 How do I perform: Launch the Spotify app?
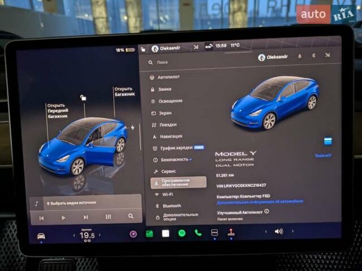tap(182, 233)
